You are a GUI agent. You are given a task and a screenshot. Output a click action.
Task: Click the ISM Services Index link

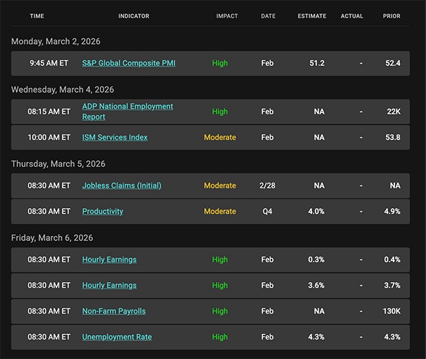115,137
